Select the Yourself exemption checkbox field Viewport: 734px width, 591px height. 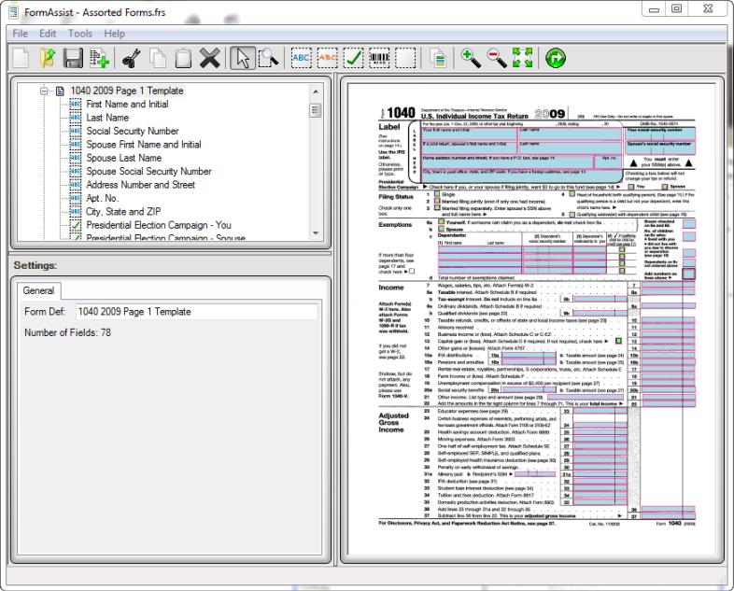tap(442, 222)
